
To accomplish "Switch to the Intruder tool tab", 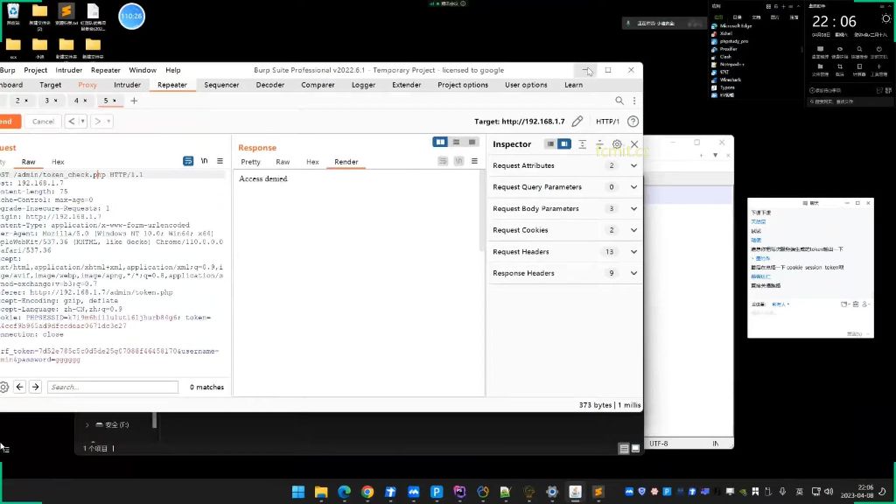I will (128, 85).
